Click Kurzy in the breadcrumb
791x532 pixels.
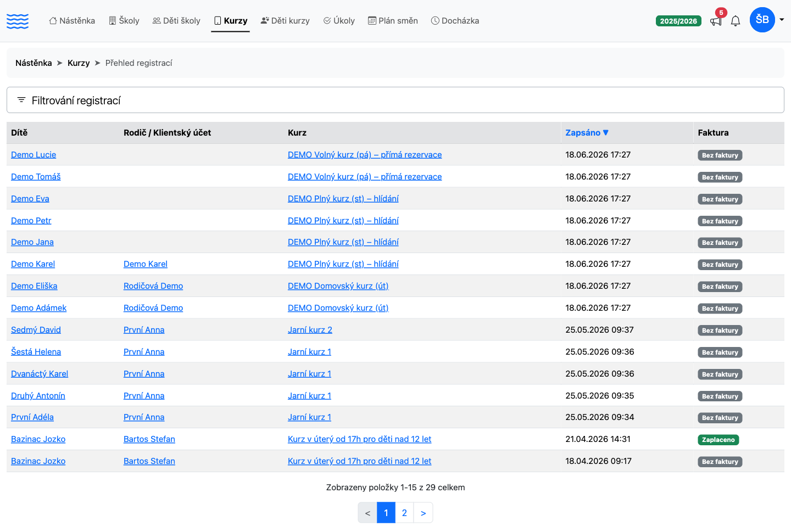[x=79, y=63]
